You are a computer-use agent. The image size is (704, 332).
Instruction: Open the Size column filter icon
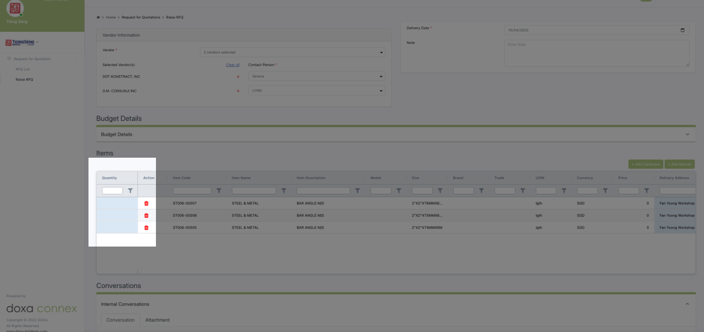(440, 191)
